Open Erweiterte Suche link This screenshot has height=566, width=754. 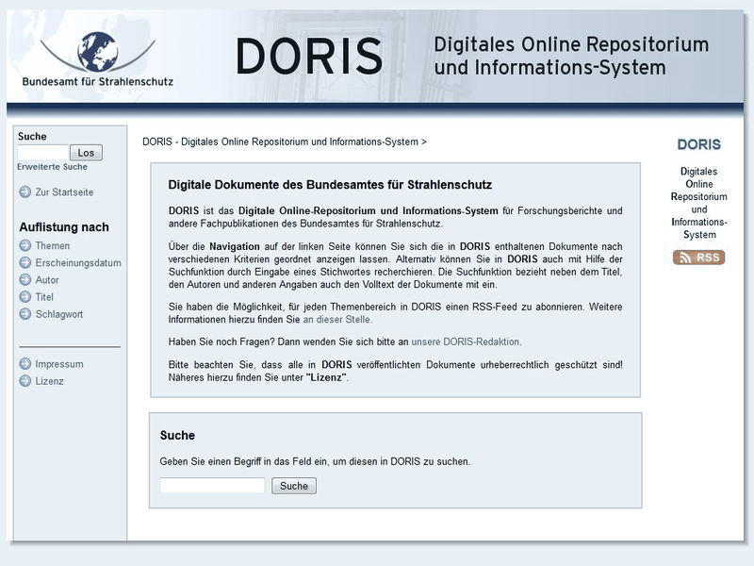pyautogui.click(x=53, y=167)
